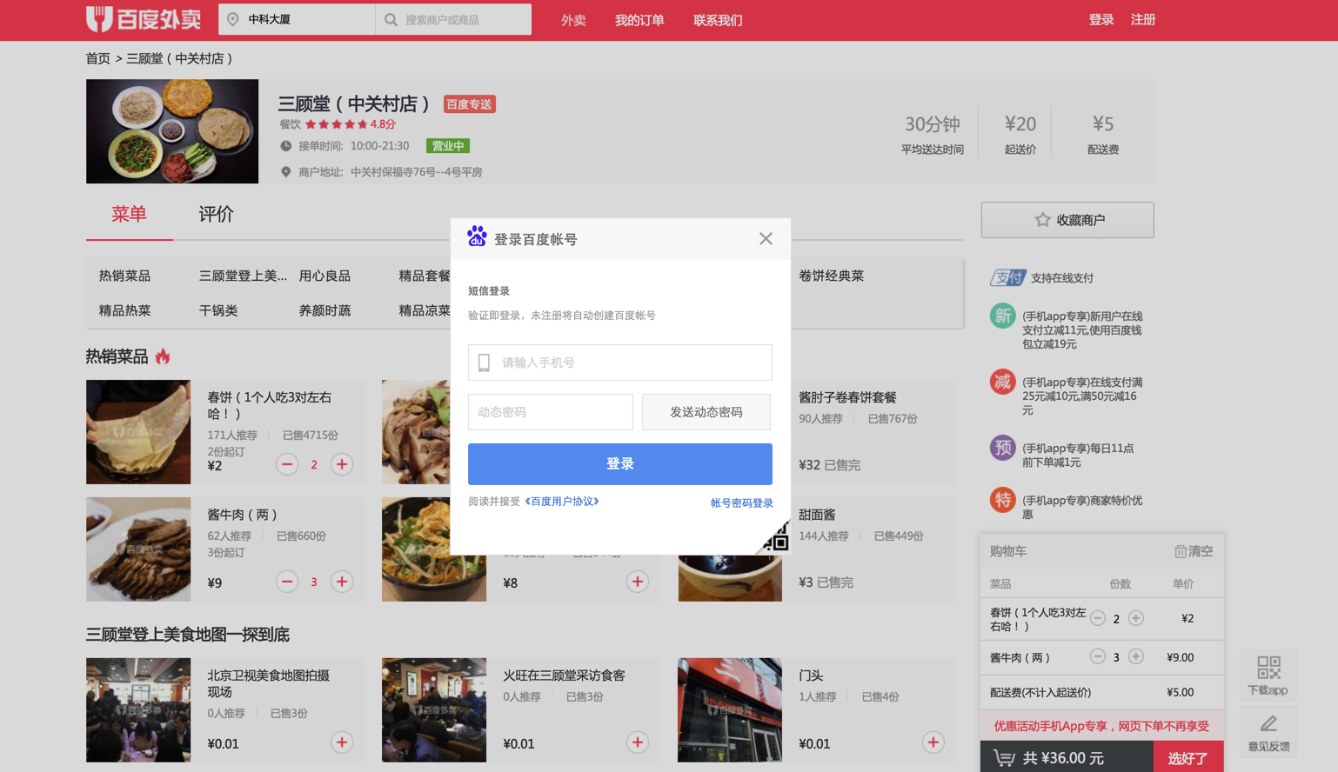The width and height of the screenshot is (1338, 772).
Task: Click the purple 预 promotion icon
Action: tap(1002, 448)
